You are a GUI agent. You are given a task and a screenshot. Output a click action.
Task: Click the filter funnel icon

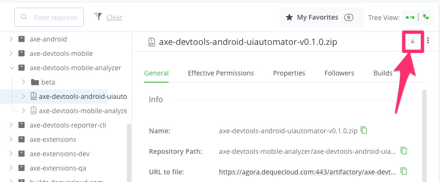pos(98,17)
